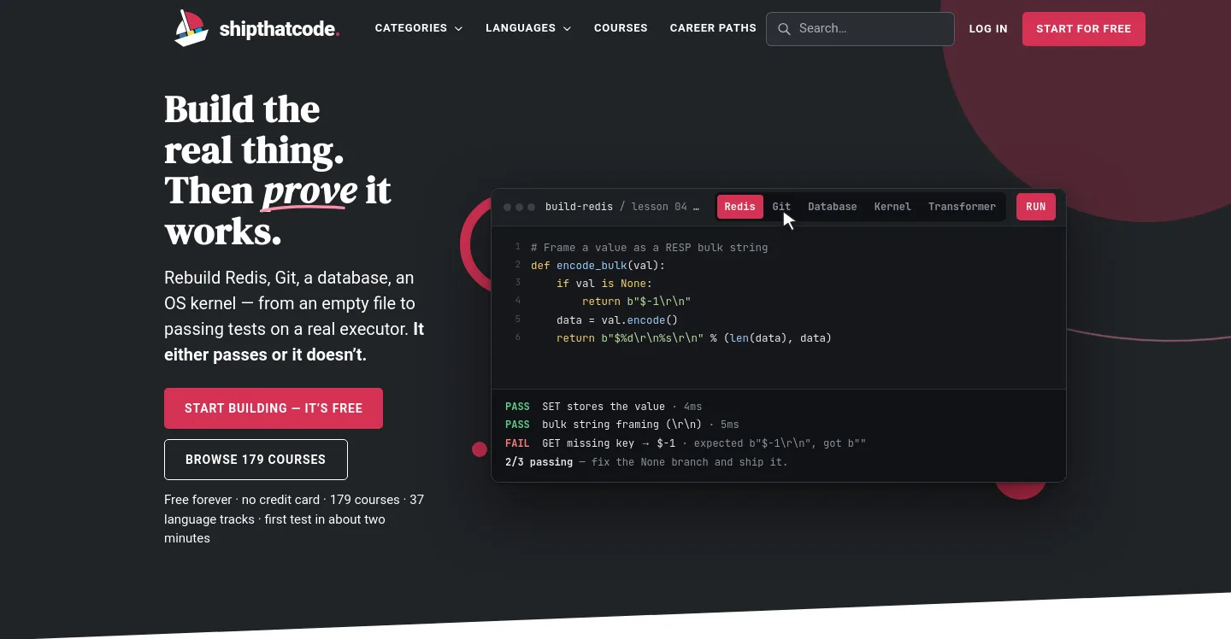Image resolution: width=1231 pixels, height=639 pixels.
Task: Switch to the Git tab
Action: (x=781, y=207)
